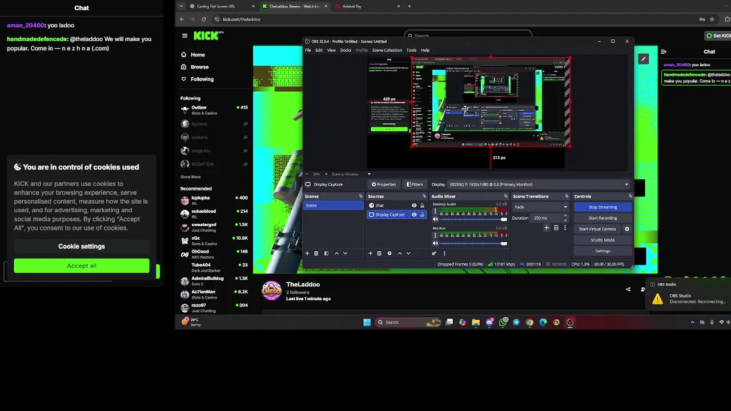This screenshot has width=731, height=411.
Task: Open preview zoom scale dropdown arrow
Action: point(369,174)
